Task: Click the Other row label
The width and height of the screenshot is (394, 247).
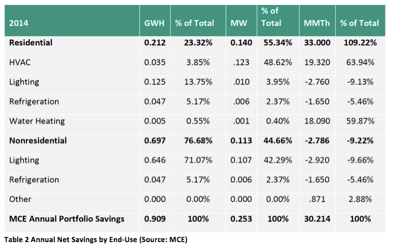Action: click(x=20, y=199)
